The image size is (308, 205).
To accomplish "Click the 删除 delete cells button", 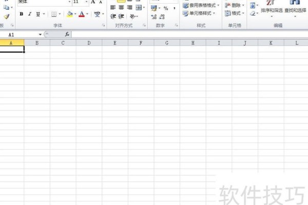I will [233, 5].
